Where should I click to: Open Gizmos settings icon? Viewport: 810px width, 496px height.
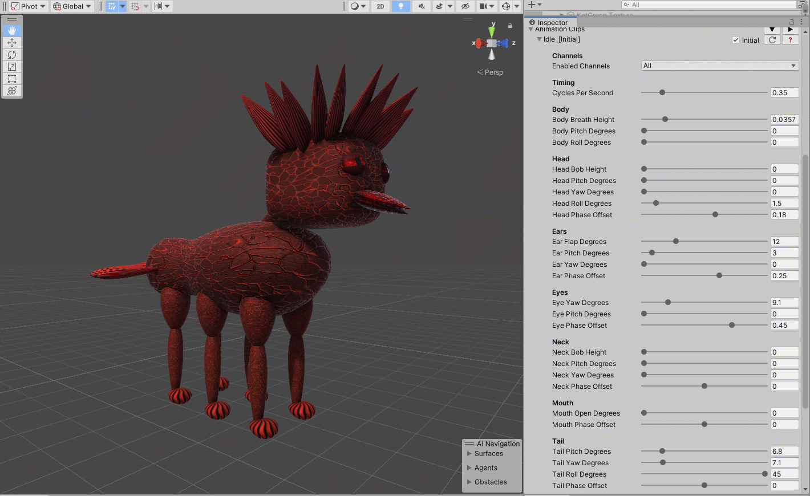(506, 6)
